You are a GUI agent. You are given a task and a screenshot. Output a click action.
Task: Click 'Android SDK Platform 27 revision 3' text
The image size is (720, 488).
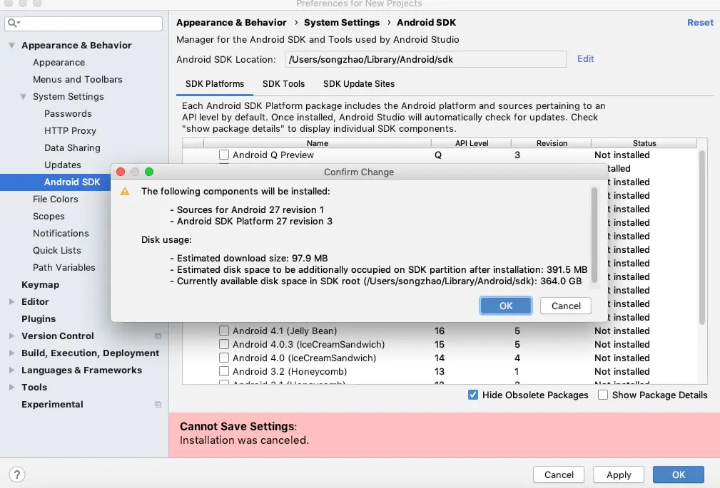254,221
